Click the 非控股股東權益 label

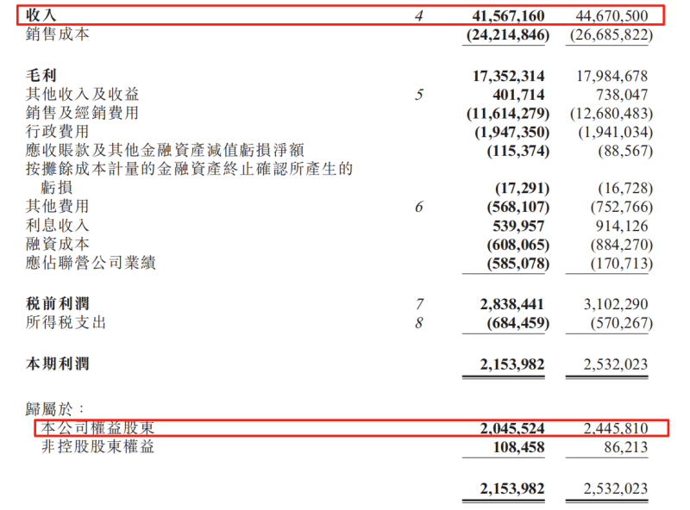pyautogui.click(x=97, y=447)
